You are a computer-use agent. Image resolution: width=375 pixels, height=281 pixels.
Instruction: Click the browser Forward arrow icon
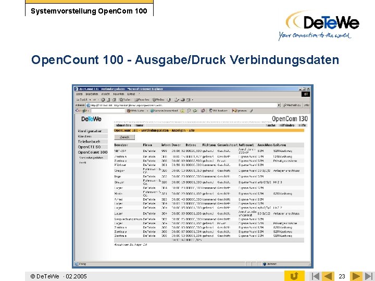(x=94, y=99)
